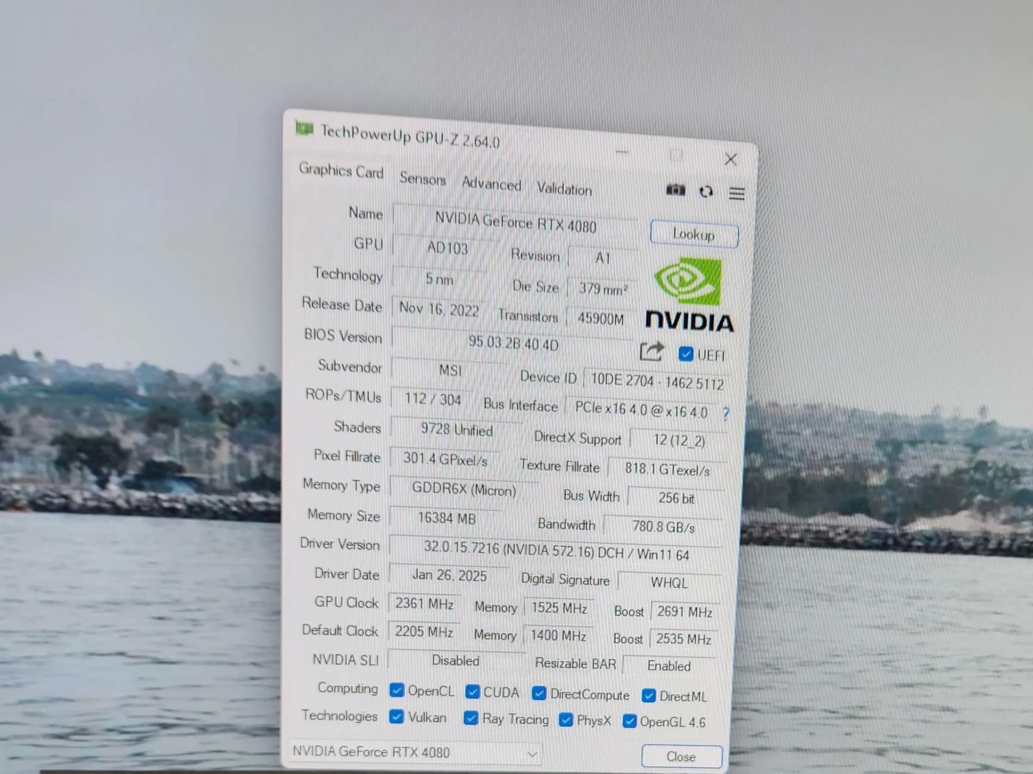Click the Shaders value 9728 Unified

457,430
